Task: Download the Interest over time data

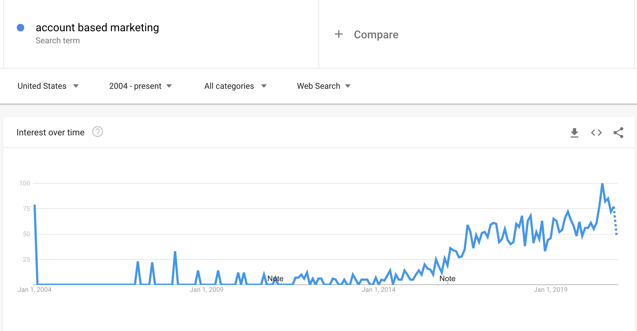Action: [574, 133]
